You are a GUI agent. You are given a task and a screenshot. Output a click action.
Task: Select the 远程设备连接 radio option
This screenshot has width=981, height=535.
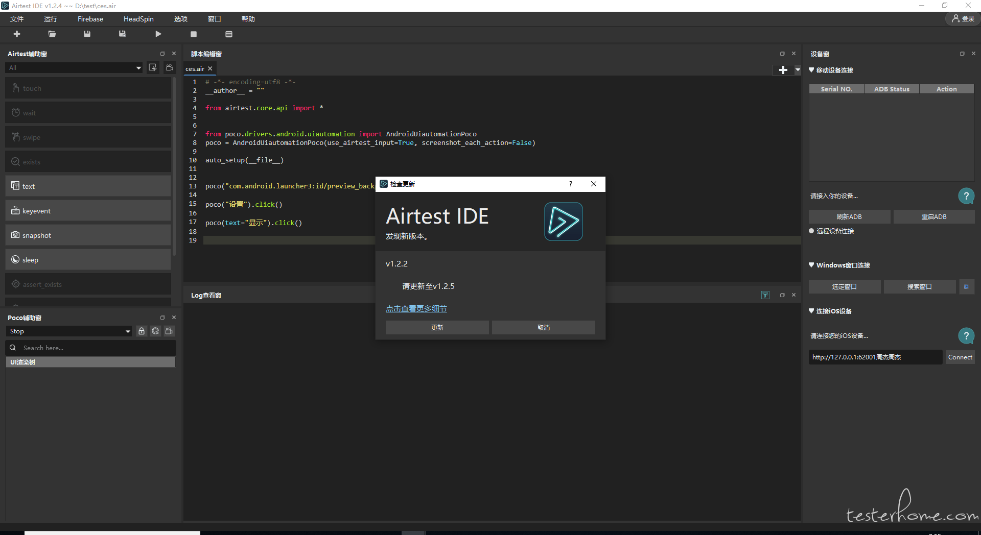point(811,231)
